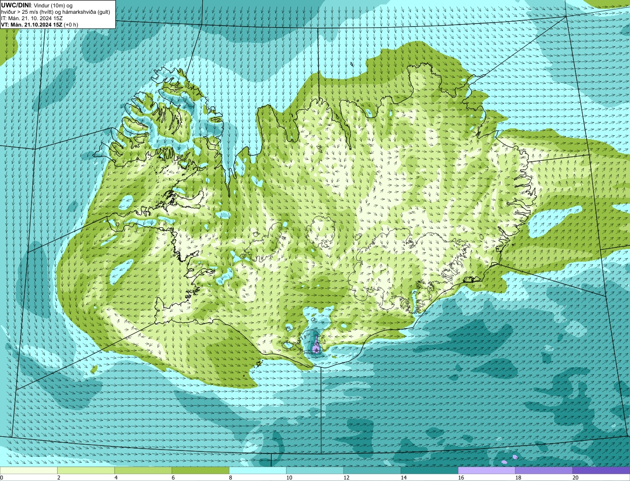The width and height of the screenshot is (630, 481).
Task: Select the light yellow-green 2–4 m/s legend swatch
Action: (x=86, y=471)
